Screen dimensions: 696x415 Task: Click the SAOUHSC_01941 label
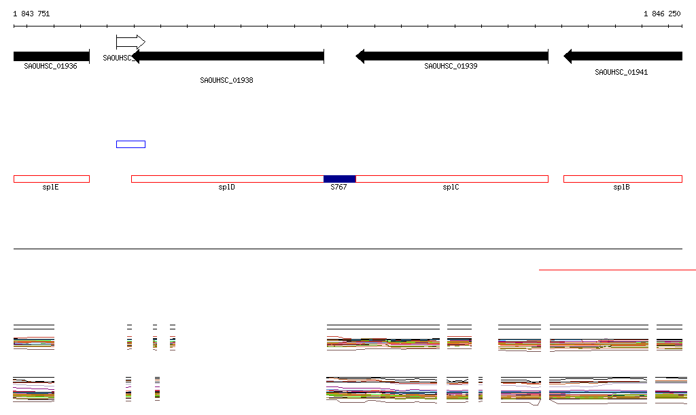coord(621,72)
